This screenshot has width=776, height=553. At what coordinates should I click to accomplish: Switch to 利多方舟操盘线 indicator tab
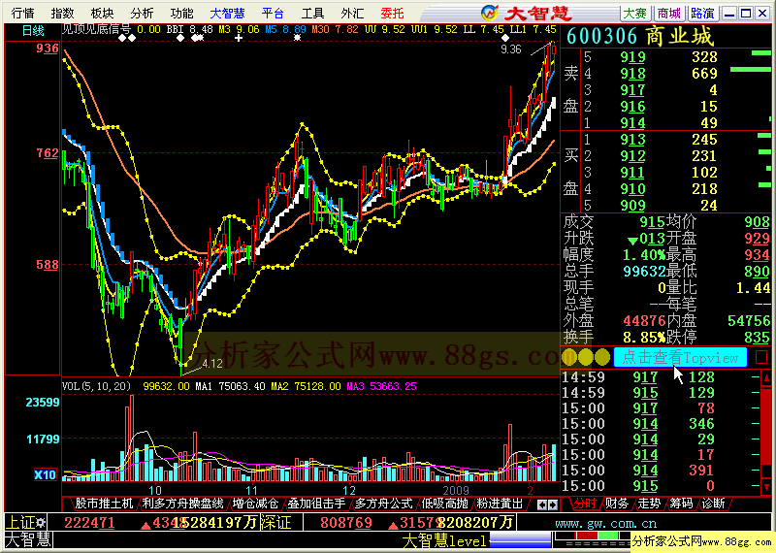point(182,504)
